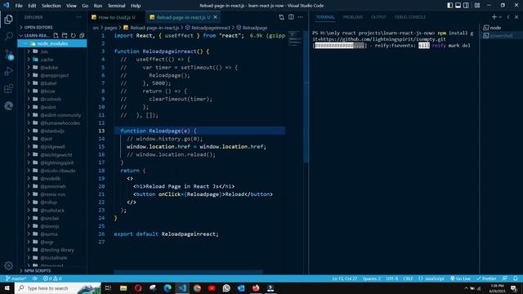This screenshot has height=294, width=523.
Task: Open notifications bell in status bar
Action: [516, 278]
